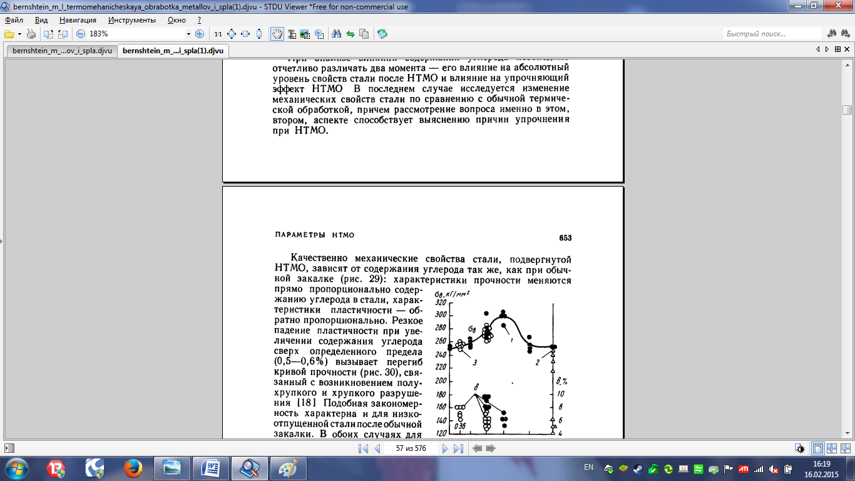Go to next page arrow

point(445,448)
